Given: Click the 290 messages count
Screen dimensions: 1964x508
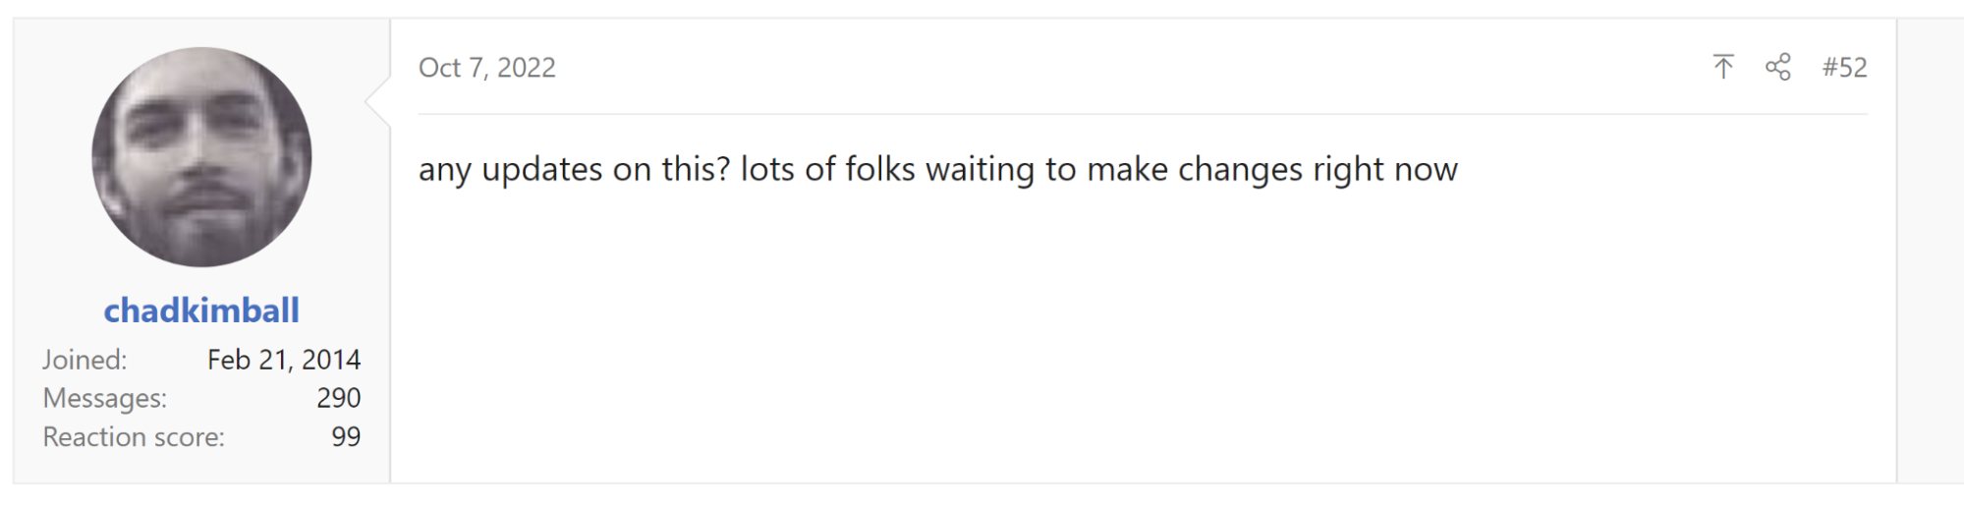Looking at the screenshot, I should (x=338, y=398).
